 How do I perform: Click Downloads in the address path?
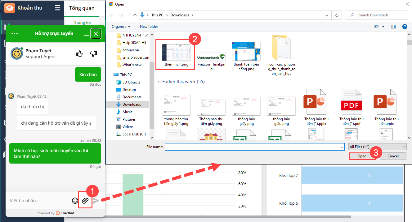180,15
